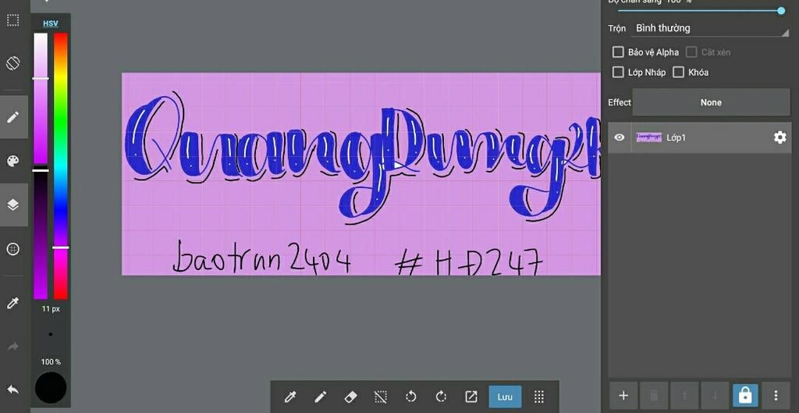
Task: Click the Lưu save button
Action: [x=505, y=397]
